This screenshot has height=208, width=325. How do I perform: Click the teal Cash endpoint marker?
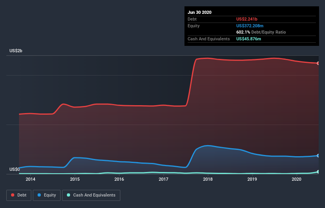pyautogui.click(x=318, y=172)
